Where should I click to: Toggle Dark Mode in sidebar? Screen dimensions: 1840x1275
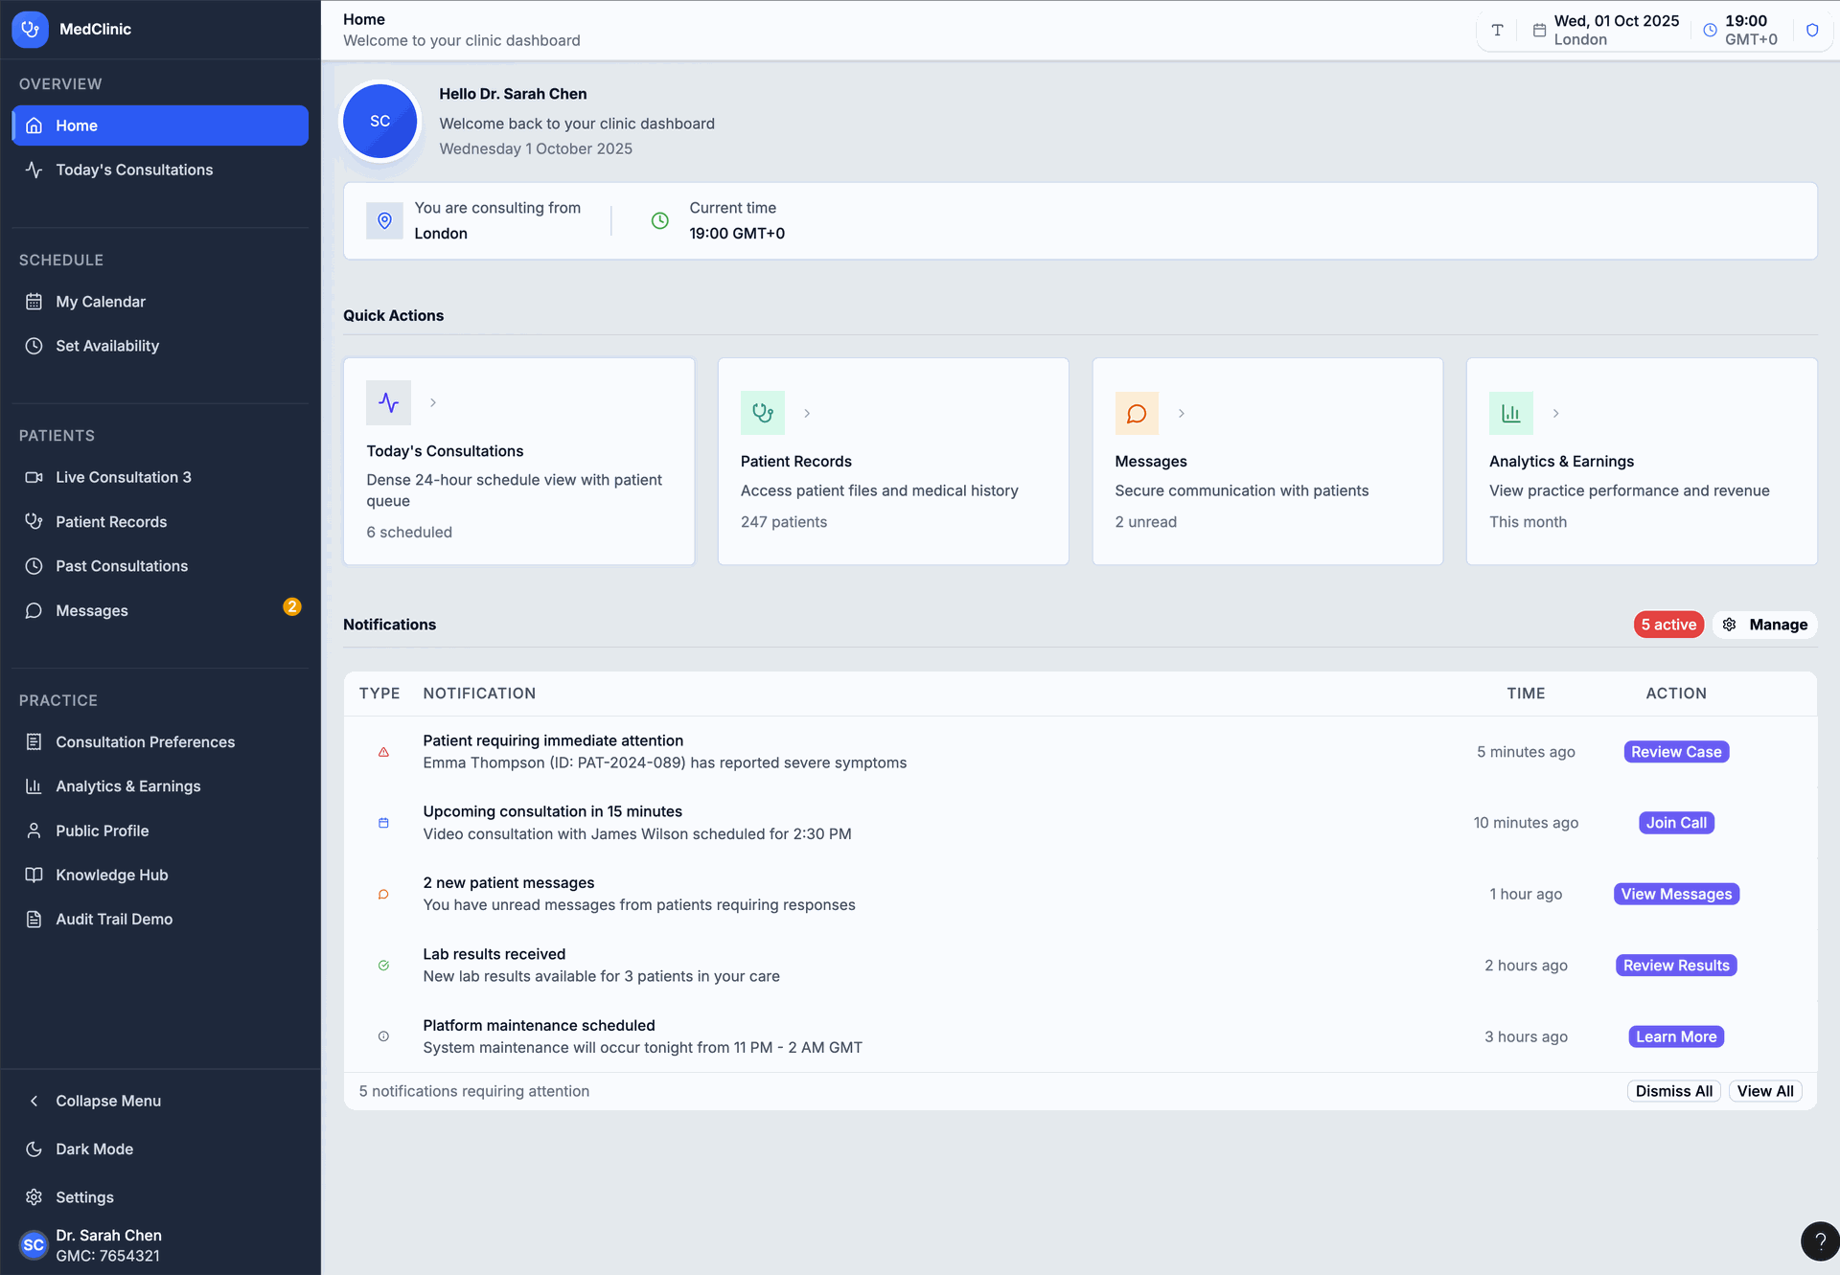point(94,1149)
